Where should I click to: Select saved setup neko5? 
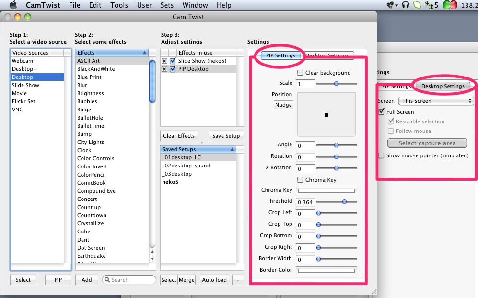pos(198,182)
